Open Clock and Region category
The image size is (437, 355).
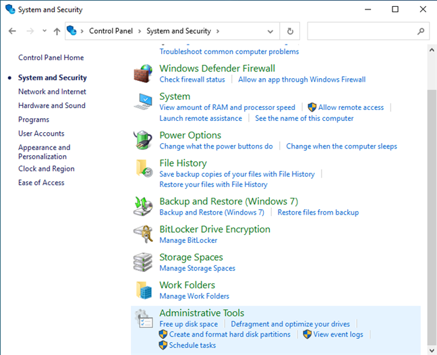(x=47, y=169)
